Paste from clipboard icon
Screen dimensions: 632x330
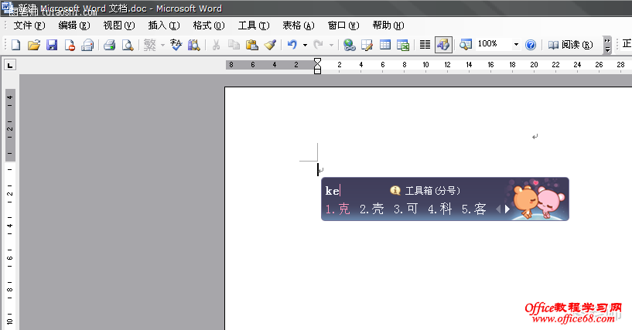point(252,45)
